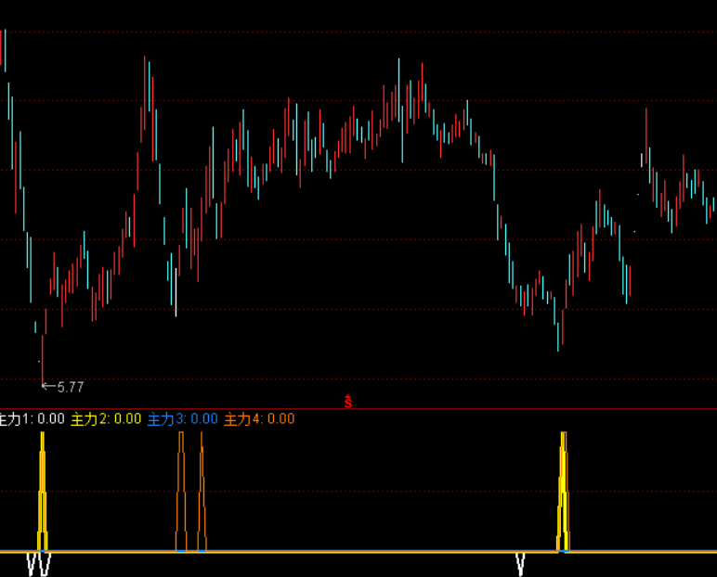Click the red S sell marker
717x577 pixels.
point(348,401)
